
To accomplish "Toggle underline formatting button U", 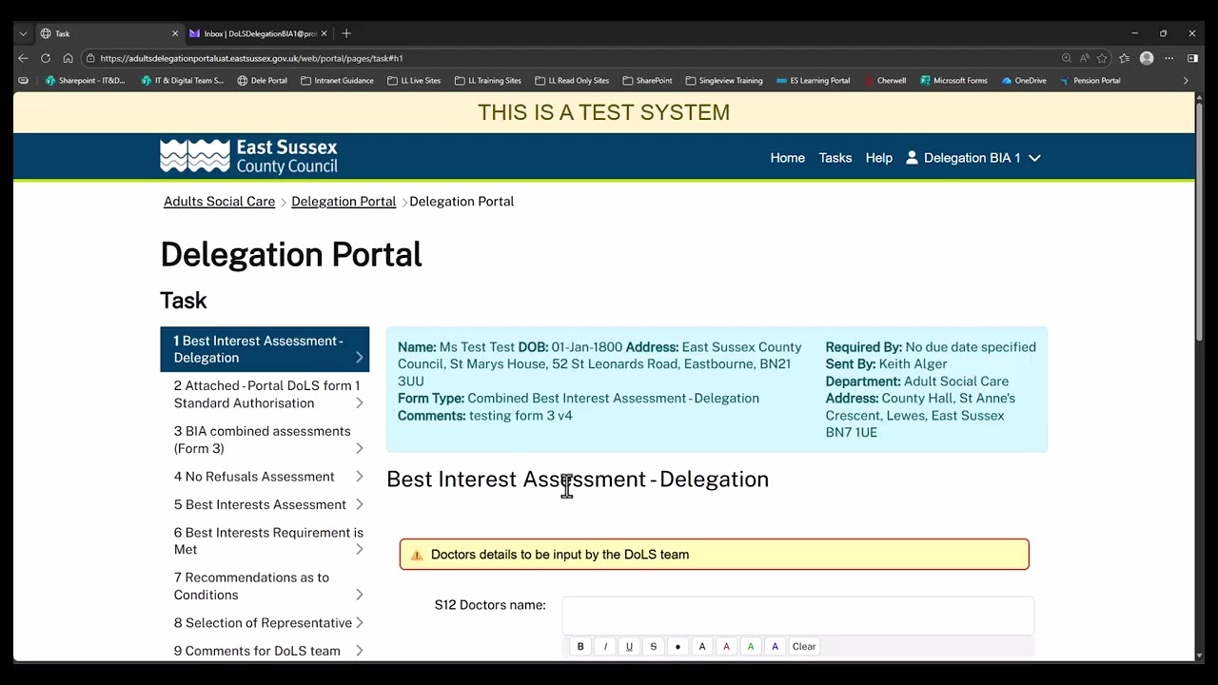I will point(629,647).
